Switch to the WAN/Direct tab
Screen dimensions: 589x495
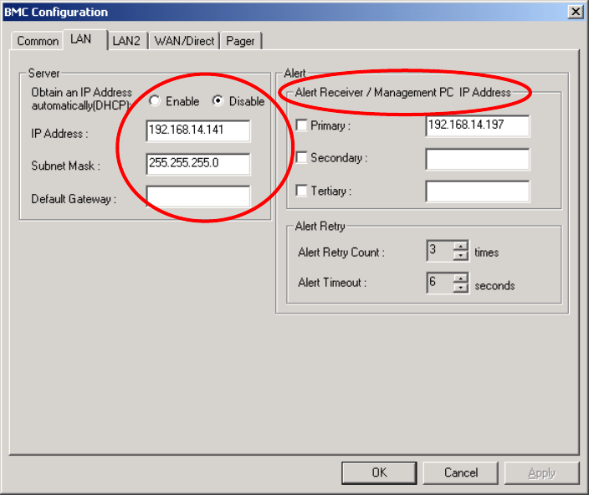tap(184, 41)
